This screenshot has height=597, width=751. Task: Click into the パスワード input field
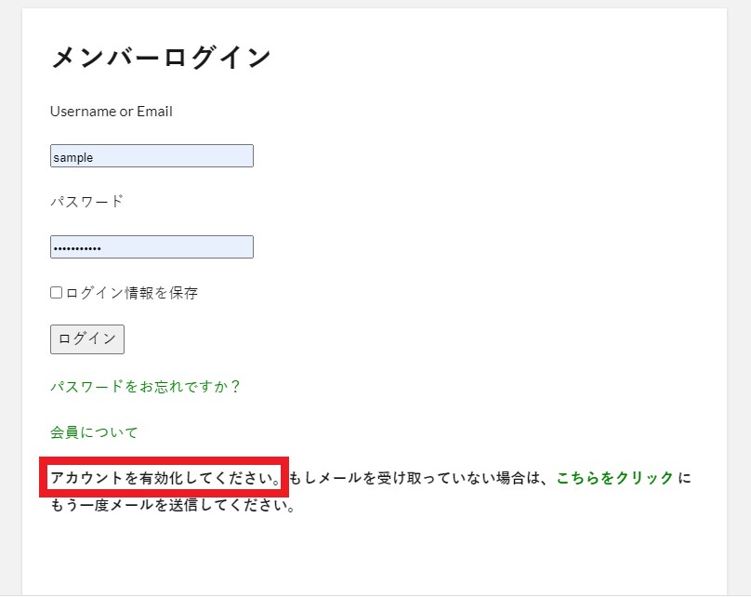(151, 247)
